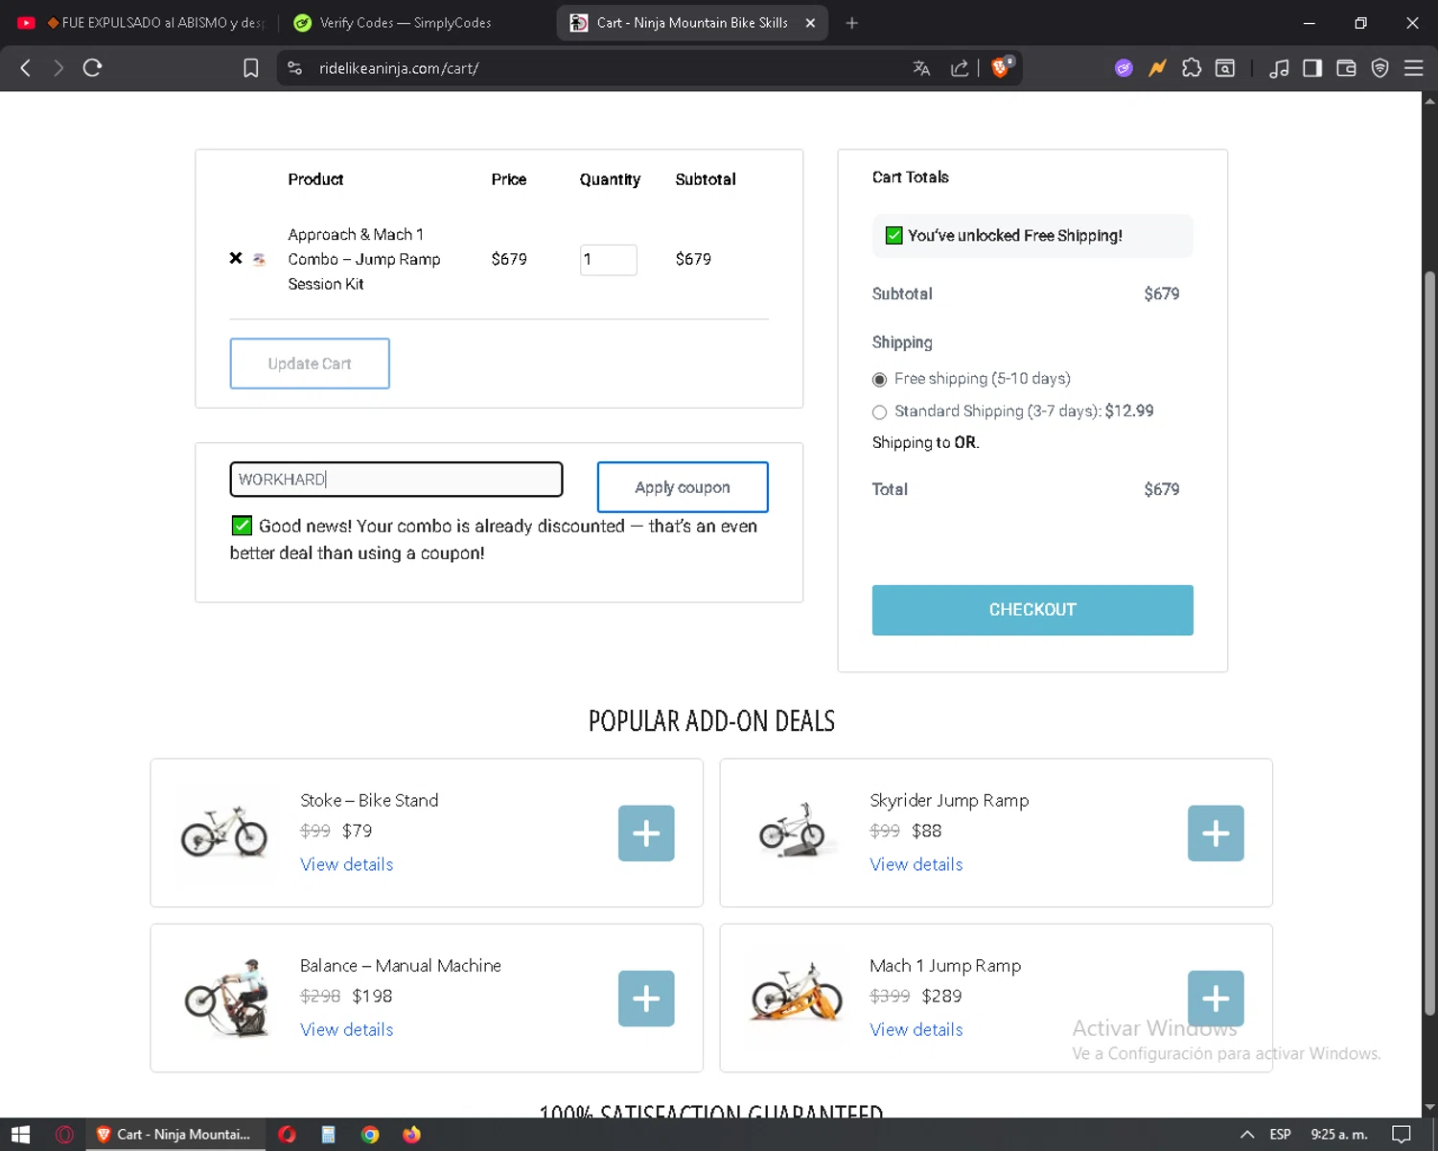This screenshot has height=1151, width=1438.
Task: Open Firefox from the taskbar
Action: tap(411, 1135)
